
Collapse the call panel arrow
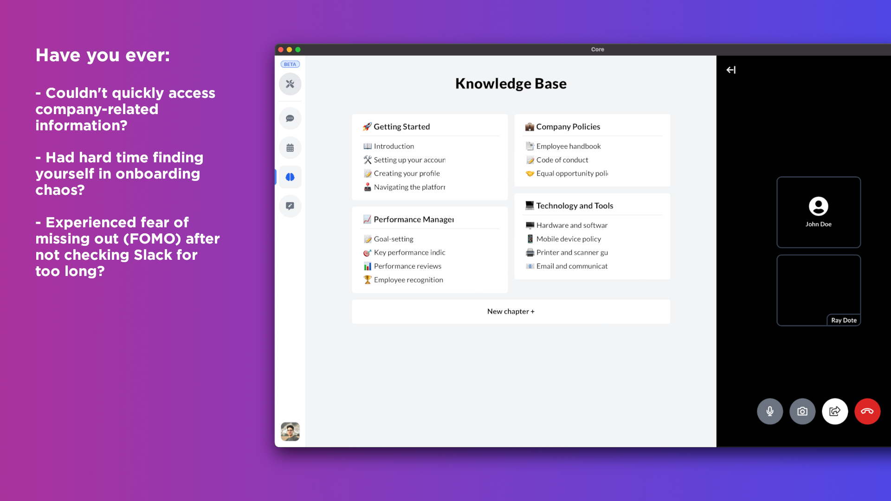click(731, 70)
